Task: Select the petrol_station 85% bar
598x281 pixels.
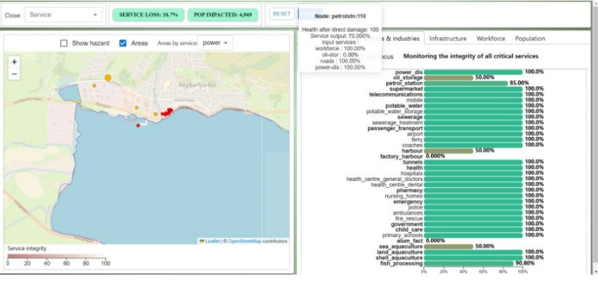Action: pos(466,83)
